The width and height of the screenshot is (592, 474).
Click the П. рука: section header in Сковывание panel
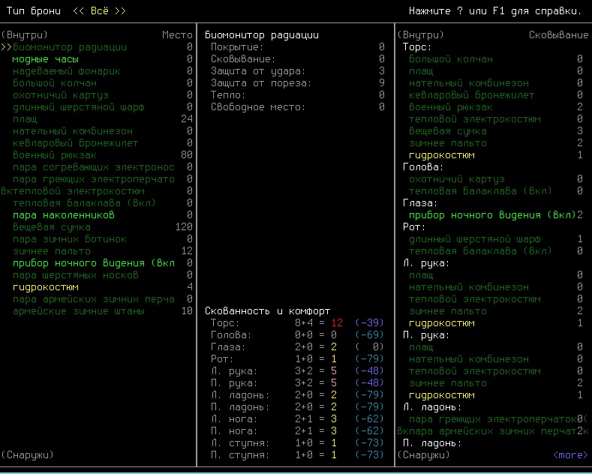(x=426, y=335)
